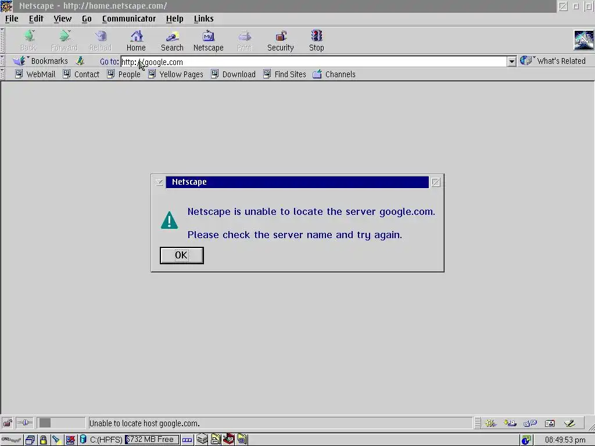The image size is (595, 446).
Task: Open the What's Related dropdown
Action: pyautogui.click(x=553, y=61)
